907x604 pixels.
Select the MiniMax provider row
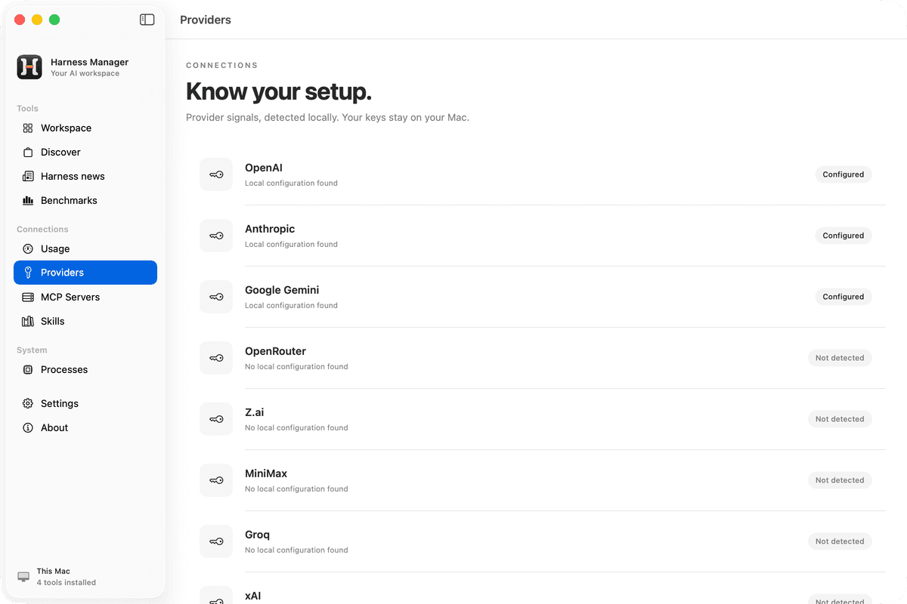tap(536, 480)
